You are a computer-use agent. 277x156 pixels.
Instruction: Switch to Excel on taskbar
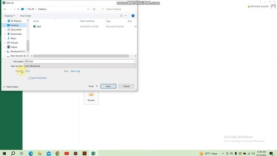(93, 153)
